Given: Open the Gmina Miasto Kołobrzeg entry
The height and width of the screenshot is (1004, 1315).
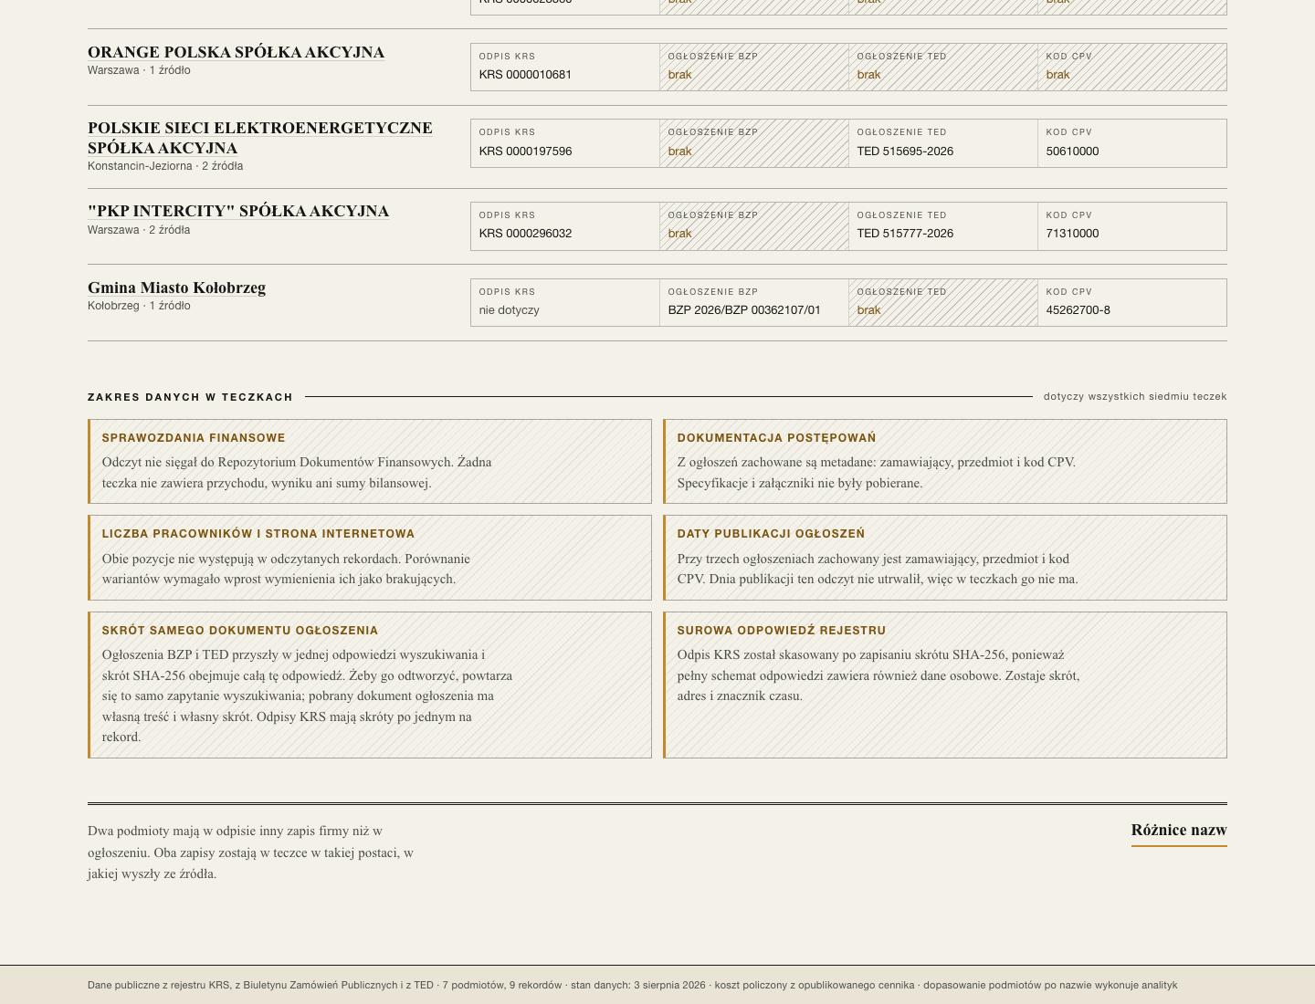Looking at the screenshot, I should point(176,288).
